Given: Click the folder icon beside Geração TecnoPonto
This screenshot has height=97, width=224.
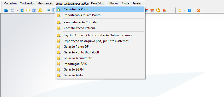Looking at the screenshot, I should (58, 58).
